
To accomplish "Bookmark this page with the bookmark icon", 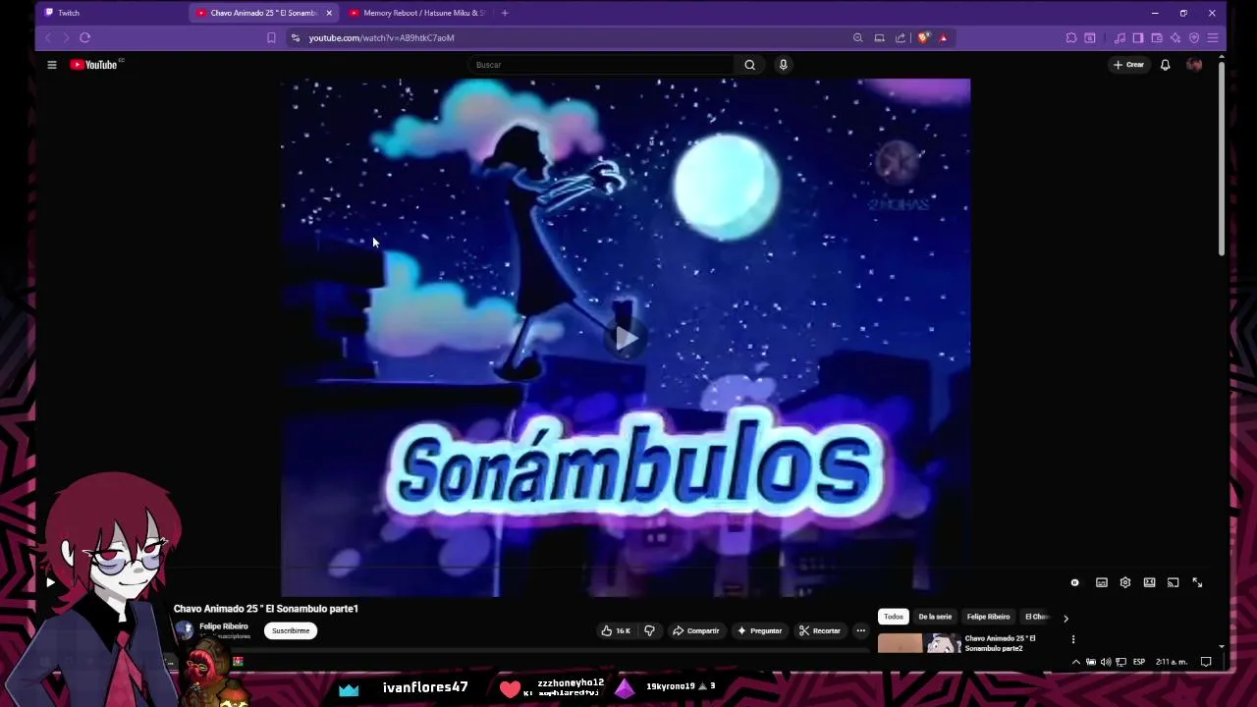I will [271, 37].
